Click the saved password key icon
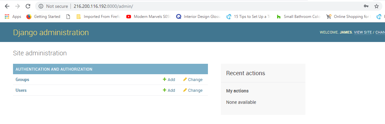Screen dimensions: 385x124 [366, 6]
